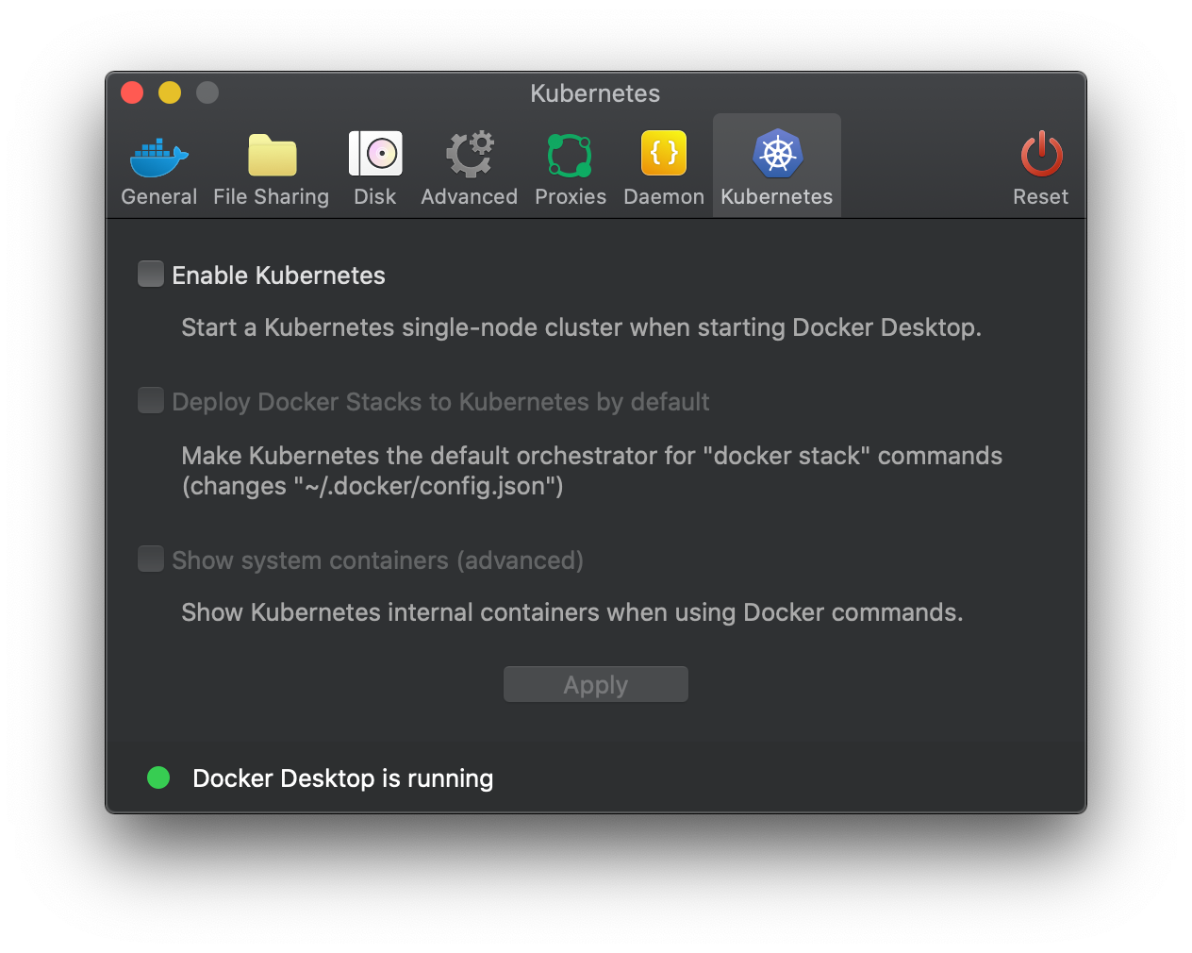
Task: Enable Kubernetes checkbox
Action: pos(151,275)
